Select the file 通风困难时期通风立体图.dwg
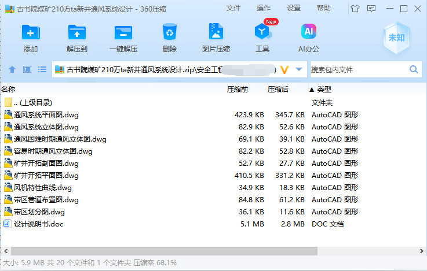The width and height of the screenshot is (427, 271). (x=60, y=139)
